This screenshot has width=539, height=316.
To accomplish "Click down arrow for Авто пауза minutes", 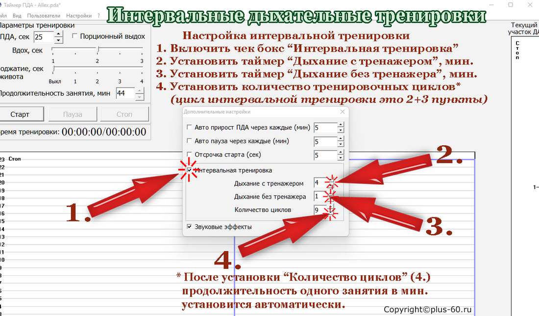I will pyautogui.click(x=340, y=144).
